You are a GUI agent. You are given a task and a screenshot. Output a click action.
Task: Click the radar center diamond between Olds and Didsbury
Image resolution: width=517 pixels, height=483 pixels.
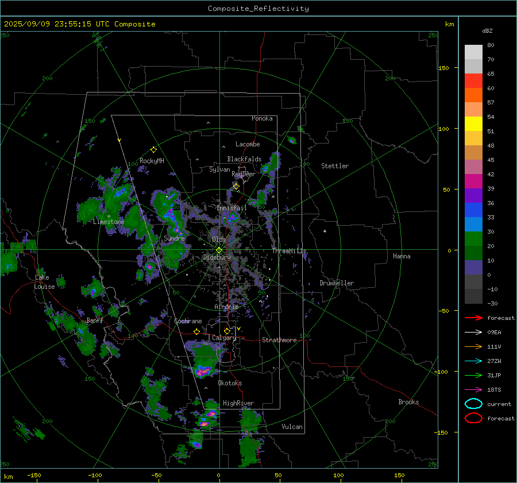[219, 250]
